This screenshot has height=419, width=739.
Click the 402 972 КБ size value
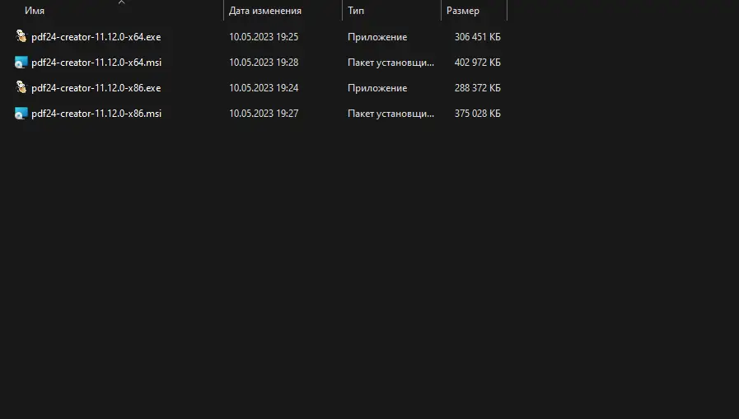click(477, 63)
